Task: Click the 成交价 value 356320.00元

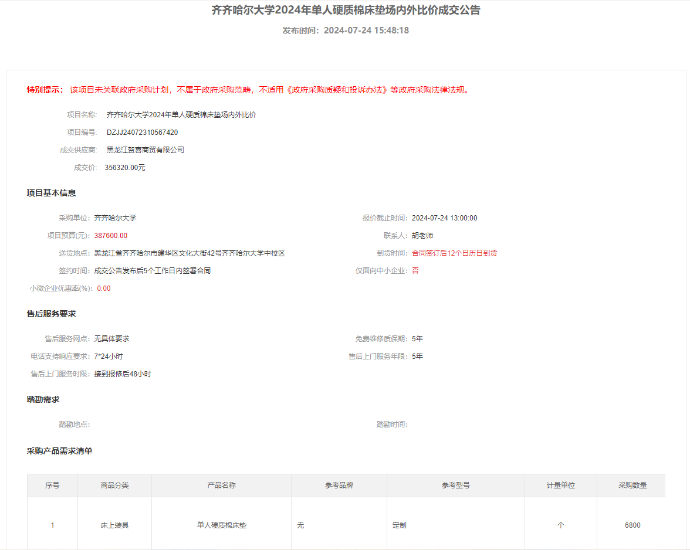Action: click(124, 168)
